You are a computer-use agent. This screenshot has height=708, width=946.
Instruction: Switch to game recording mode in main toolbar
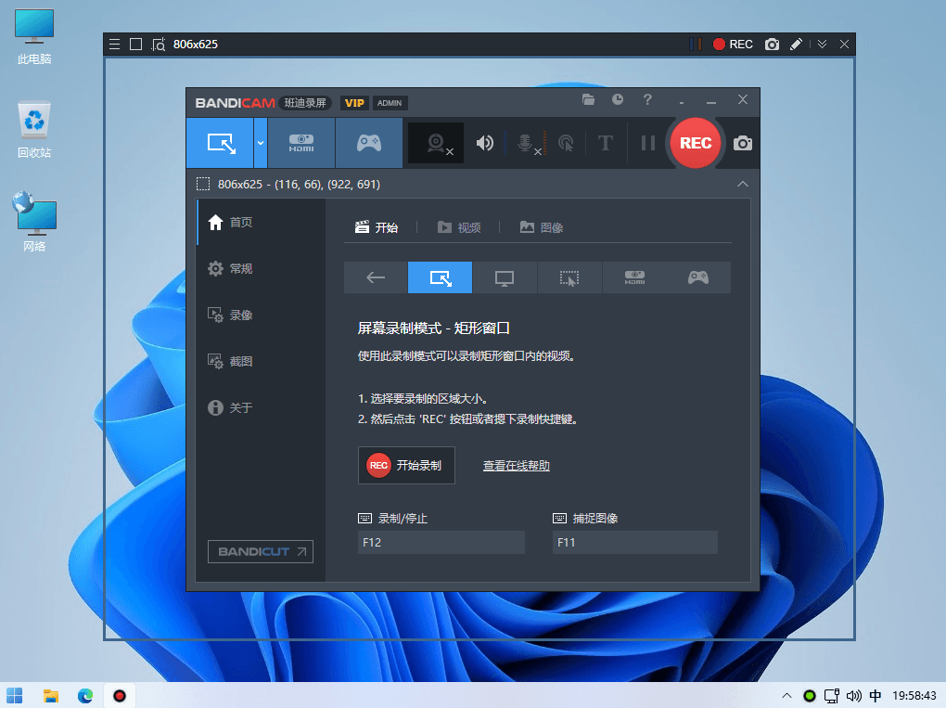coord(368,143)
